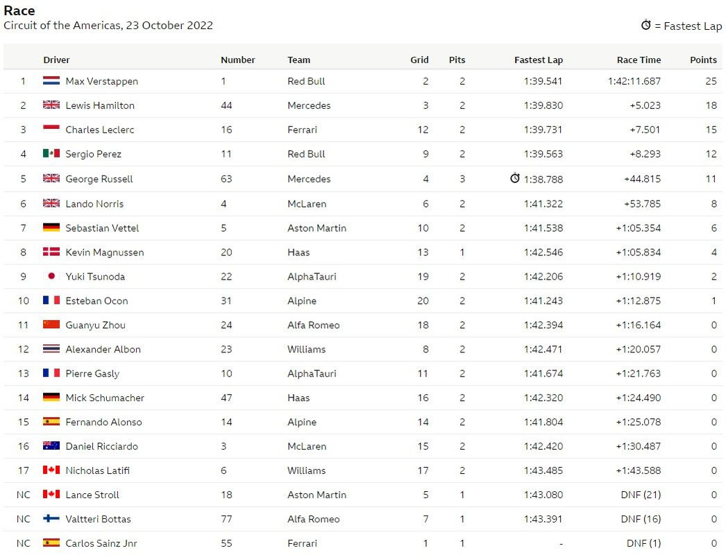Select the Fastest Lap column header
This screenshot has width=726, height=555.
pyautogui.click(x=539, y=60)
